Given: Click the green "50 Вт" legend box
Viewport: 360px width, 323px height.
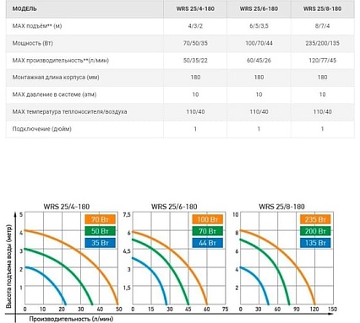Looking at the screenshot, I should tap(100, 231).
